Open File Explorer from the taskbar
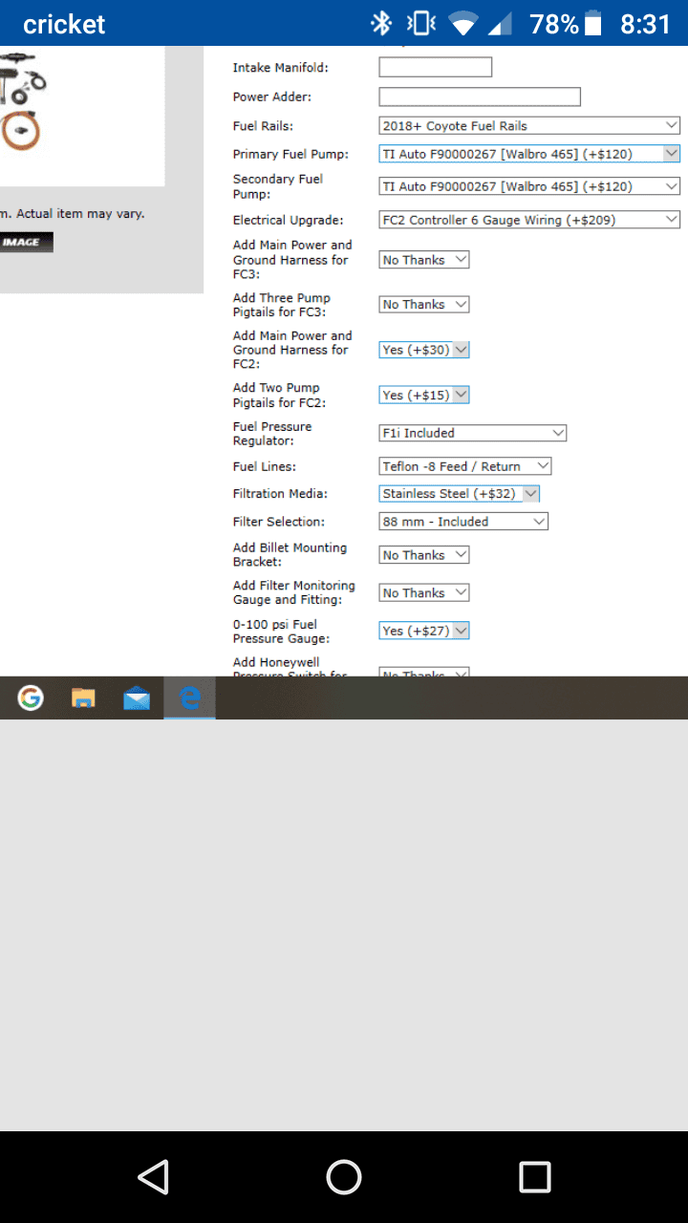This screenshot has height=1223, width=688. (83, 698)
